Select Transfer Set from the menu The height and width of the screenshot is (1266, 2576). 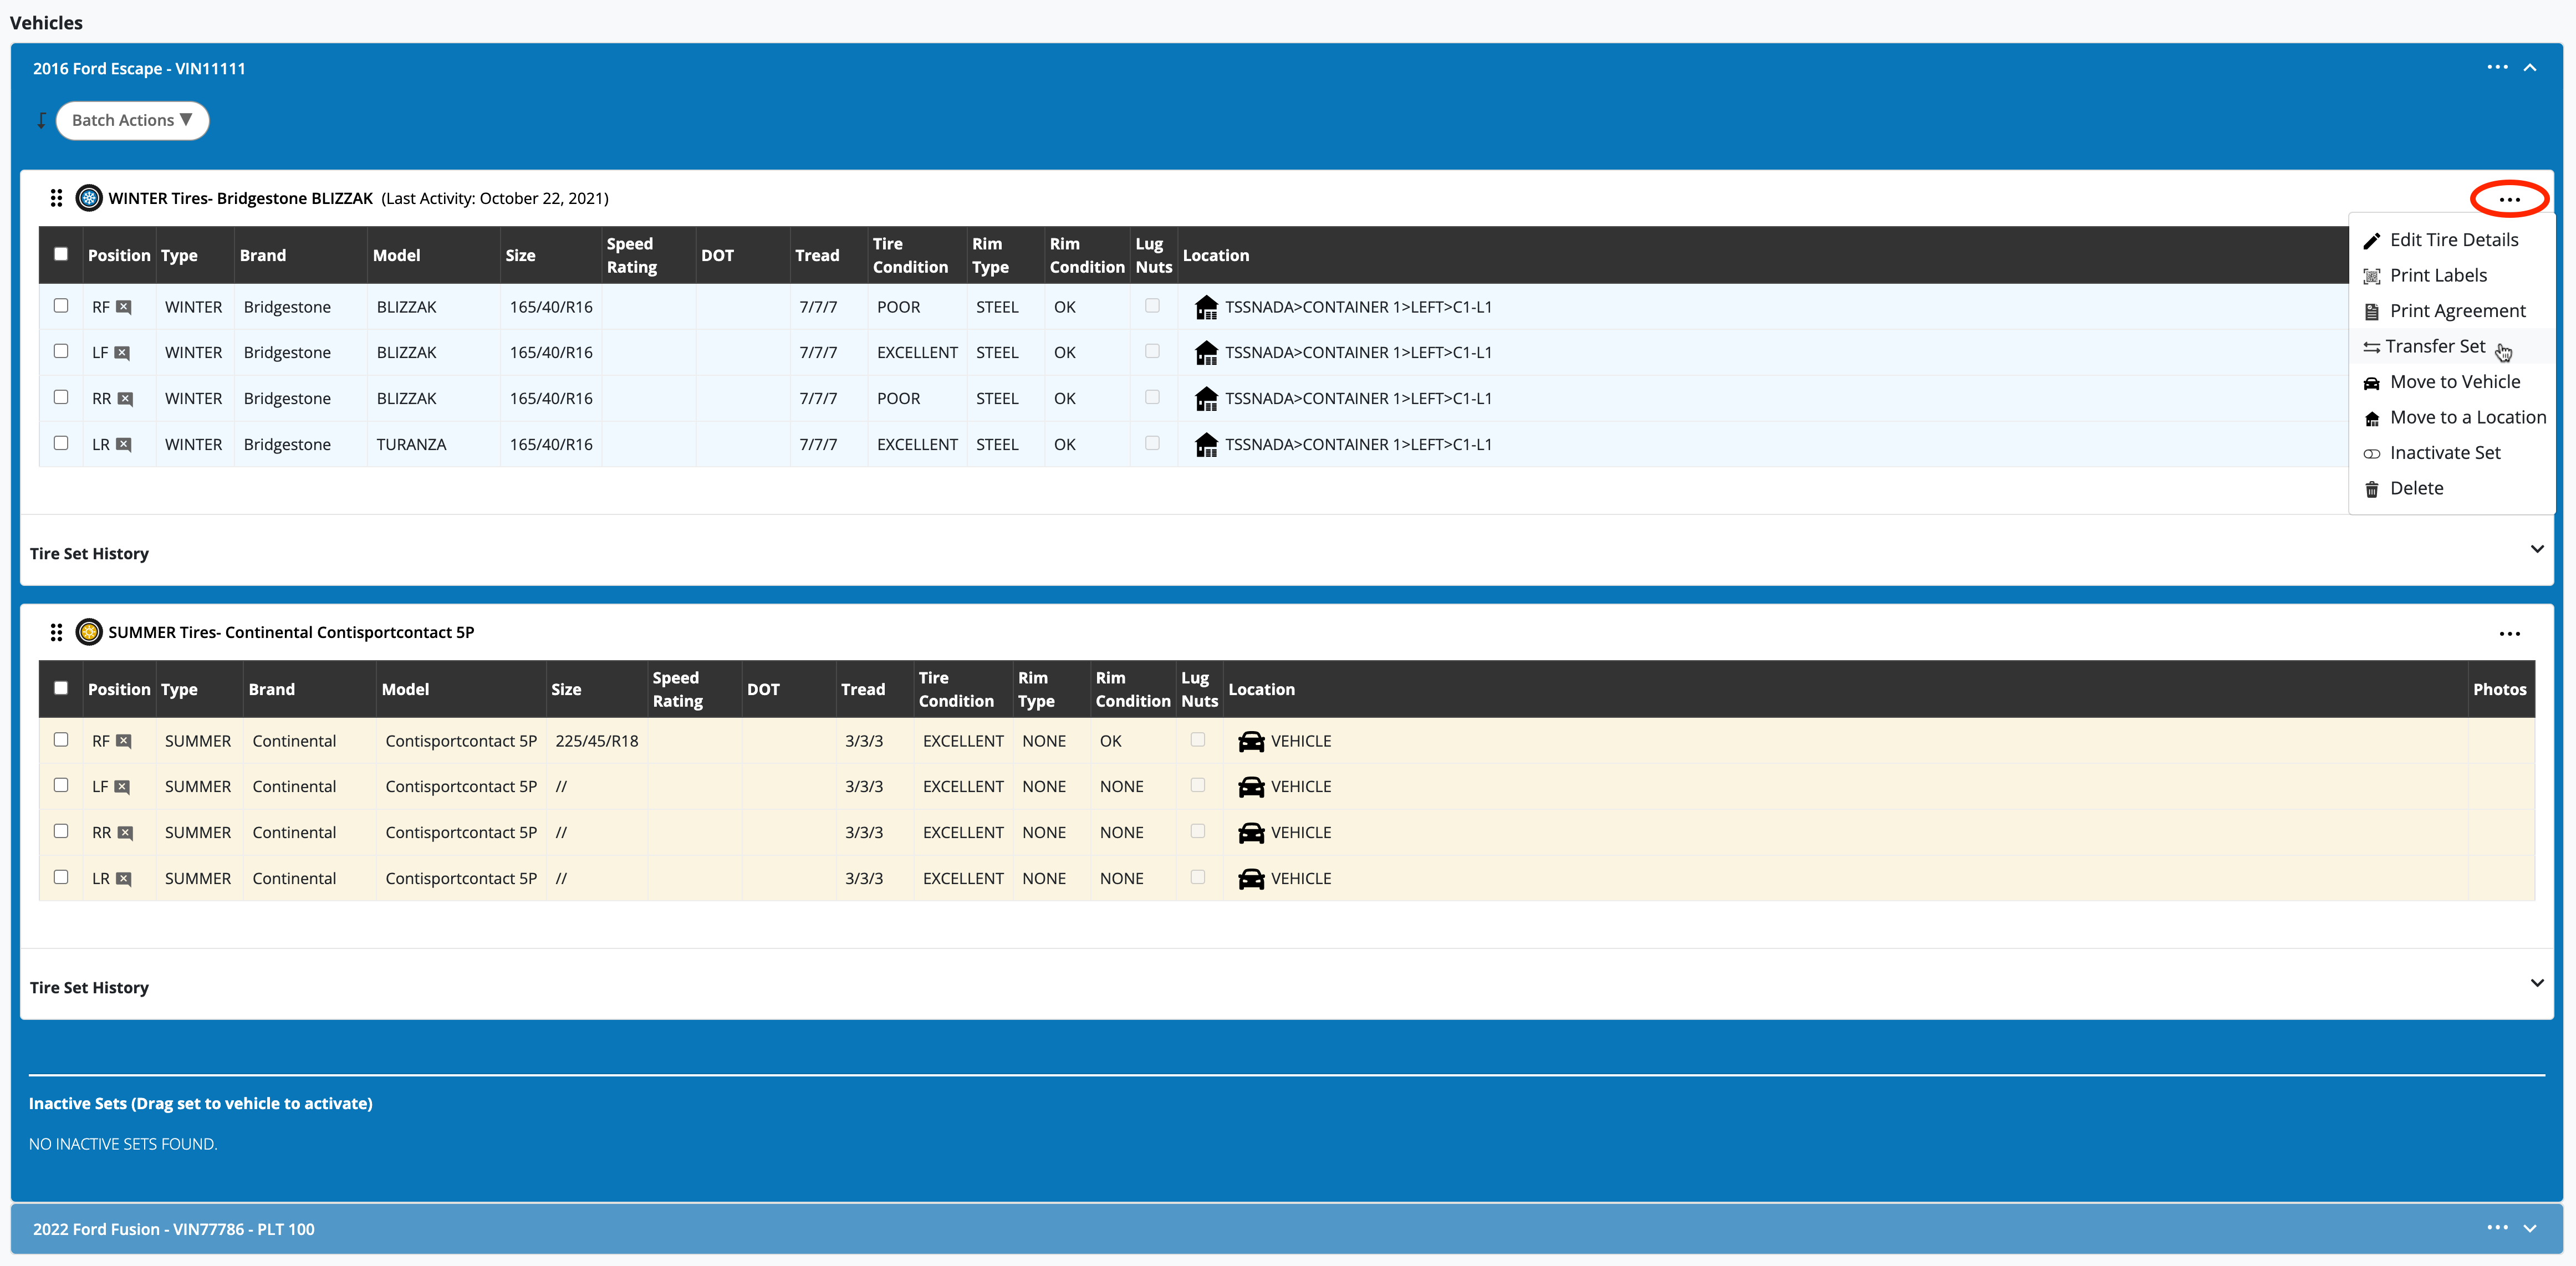point(2434,346)
